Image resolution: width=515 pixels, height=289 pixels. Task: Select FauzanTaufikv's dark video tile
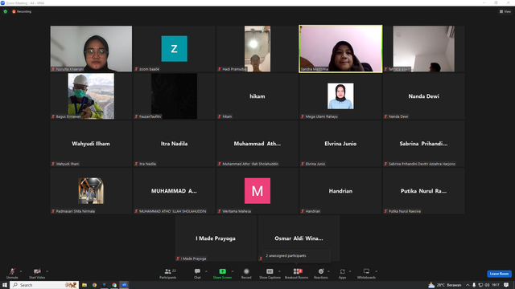[174, 96]
